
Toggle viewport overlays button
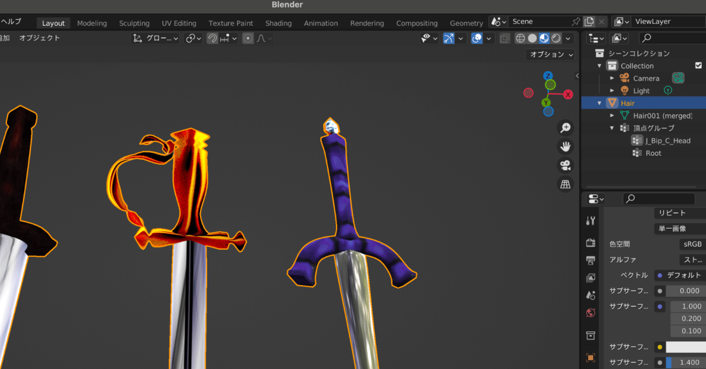point(477,38)
